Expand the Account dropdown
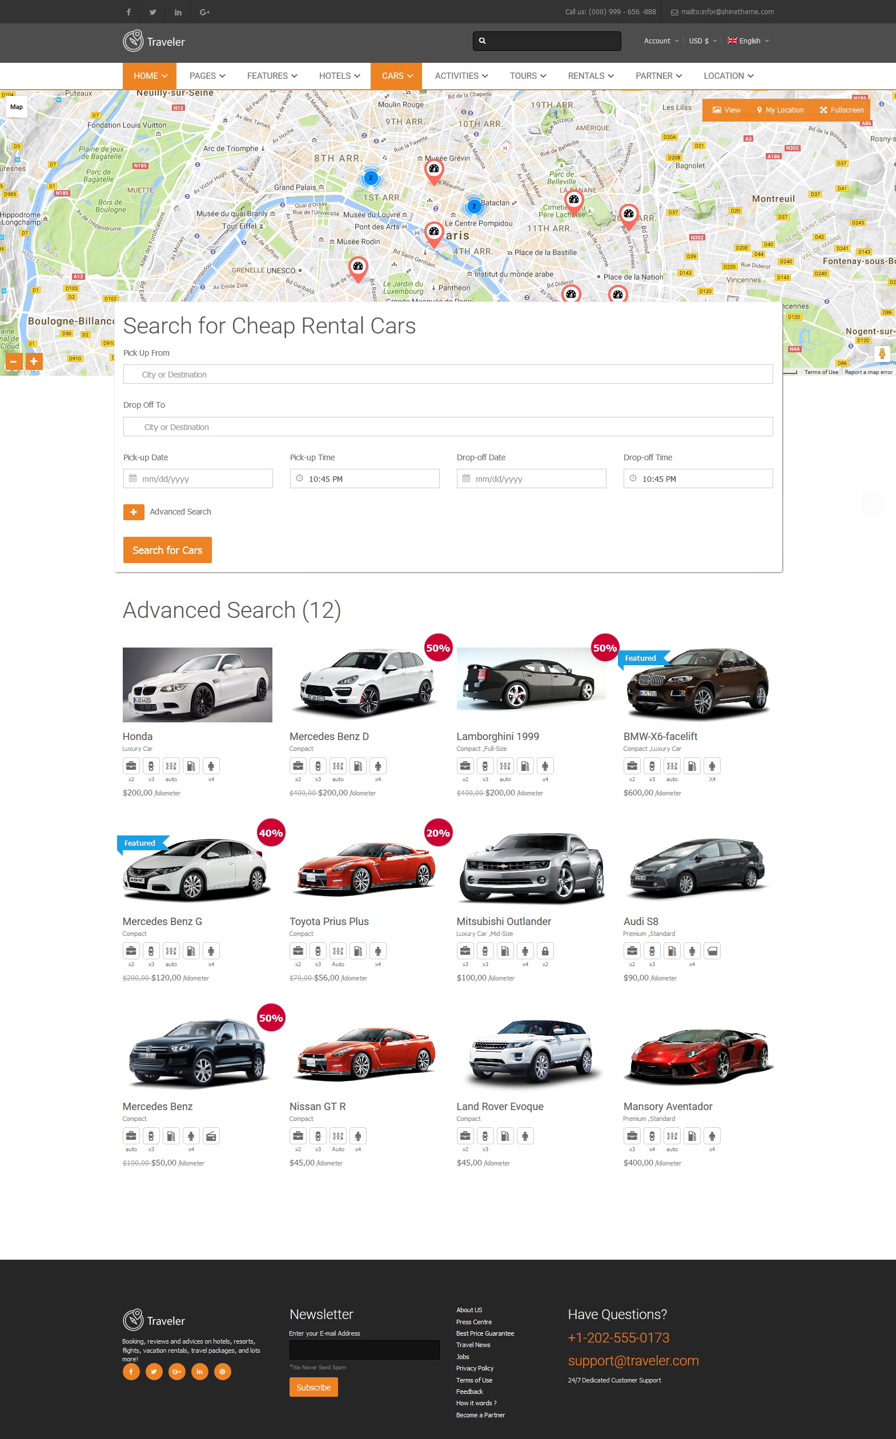896x1439 pixels. (x=661, y=41)
